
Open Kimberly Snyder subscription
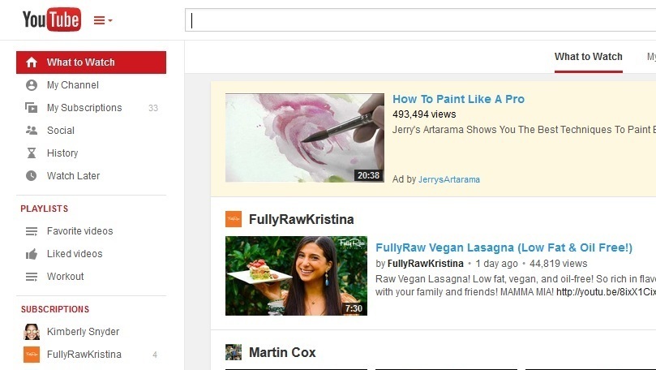coord(83,332)
